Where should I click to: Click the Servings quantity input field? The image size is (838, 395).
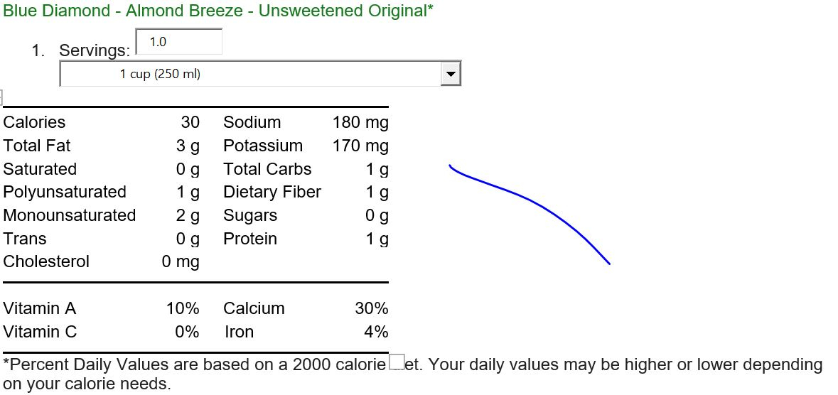(179, 42)
